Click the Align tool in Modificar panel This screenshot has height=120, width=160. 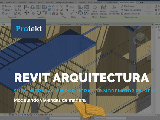(x=27, y=7)
